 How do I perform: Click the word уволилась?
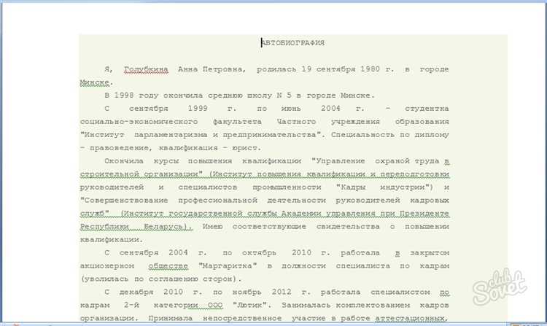tap(107, 279)
